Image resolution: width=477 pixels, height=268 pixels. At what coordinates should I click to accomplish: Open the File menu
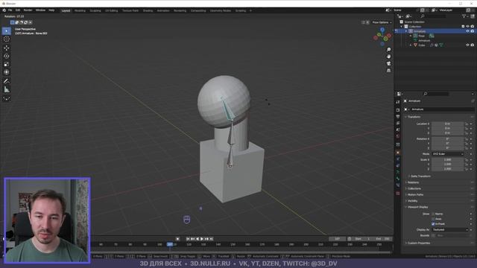tap(10, 10)
